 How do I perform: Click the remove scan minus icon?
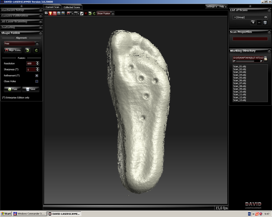pyautogui.click(x=259, y=22)
